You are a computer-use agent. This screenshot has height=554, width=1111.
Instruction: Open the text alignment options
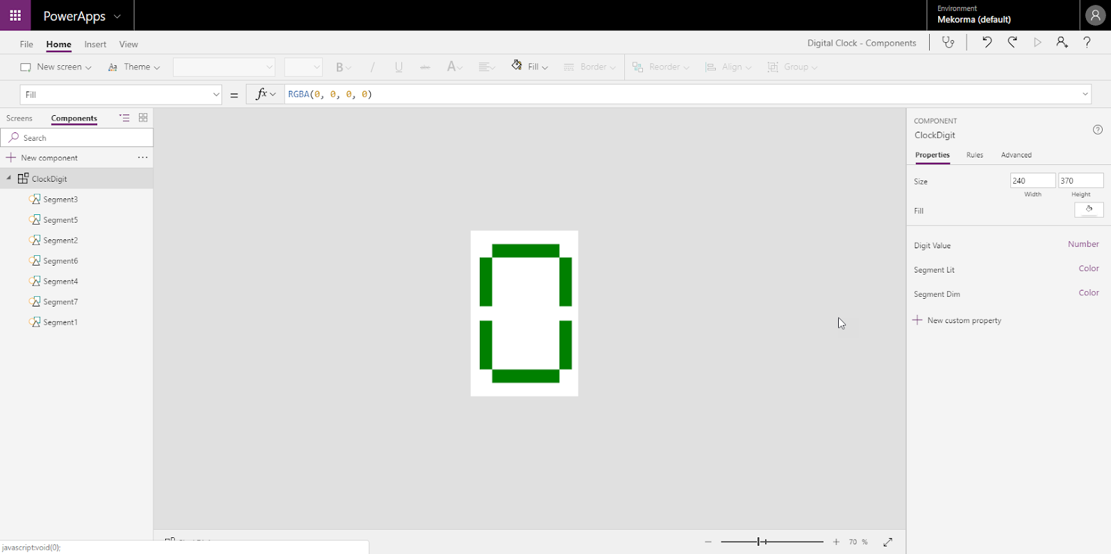click(487, 67)
